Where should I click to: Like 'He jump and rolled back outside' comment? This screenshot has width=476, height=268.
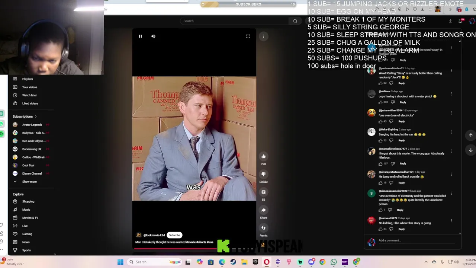tap(380, 183)
